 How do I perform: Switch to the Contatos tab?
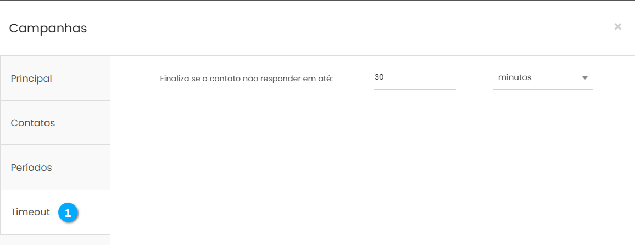click(x=55, y=123)
